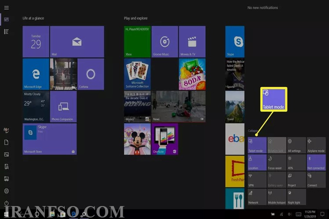The width and height of the screenshot is (329, 219).
Task: Click the Life at a glance group header
Action: pyautogui.click(x=33, y=18)
